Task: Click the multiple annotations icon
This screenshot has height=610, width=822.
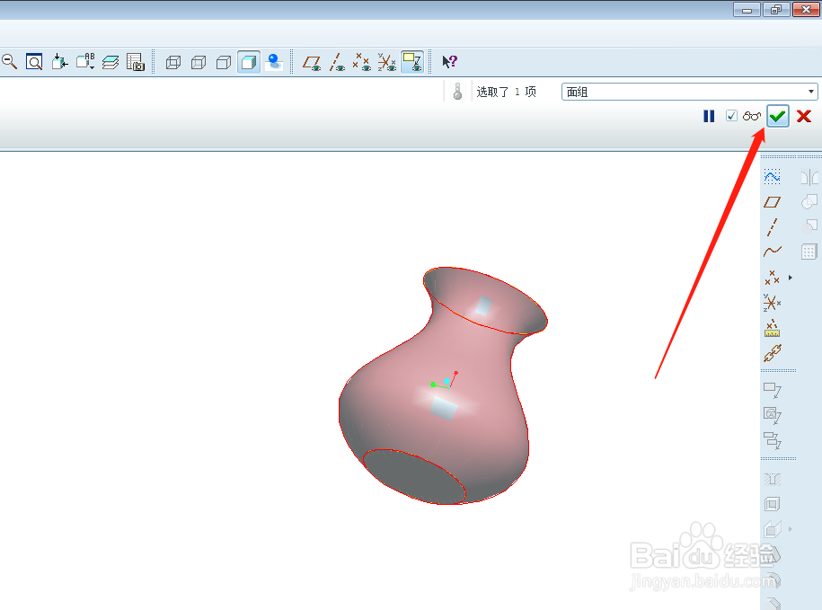Action: coord(773,440)
